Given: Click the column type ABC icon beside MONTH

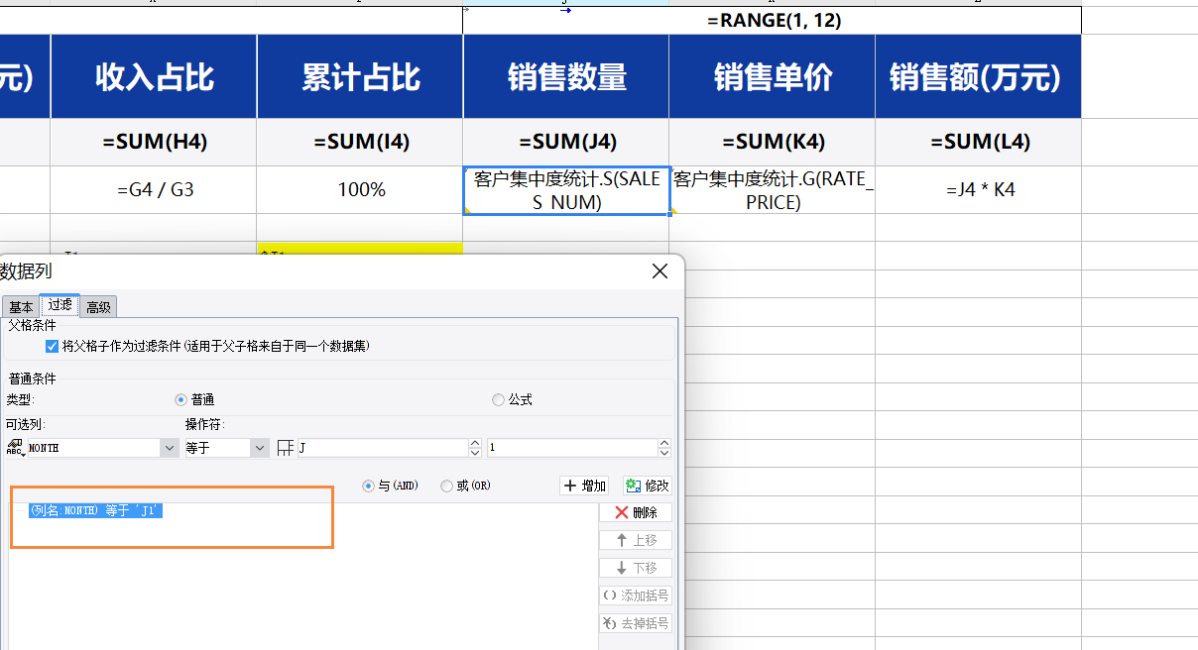Looking at the screenshot, I should [x=15, y=448].
